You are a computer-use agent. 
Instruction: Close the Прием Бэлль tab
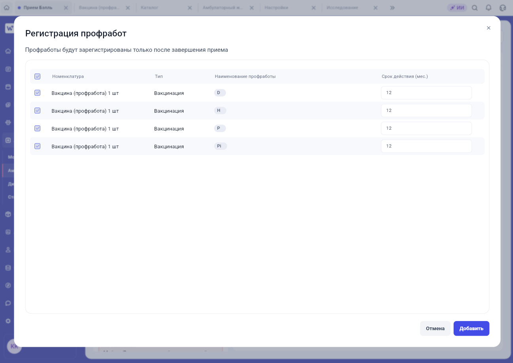(66, 8)
